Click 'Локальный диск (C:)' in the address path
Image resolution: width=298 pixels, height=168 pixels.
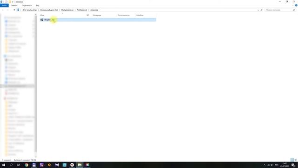click(49, 10)
